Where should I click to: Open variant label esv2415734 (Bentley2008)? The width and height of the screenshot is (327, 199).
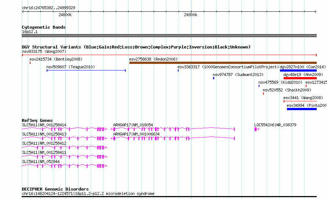click(56, 59)
